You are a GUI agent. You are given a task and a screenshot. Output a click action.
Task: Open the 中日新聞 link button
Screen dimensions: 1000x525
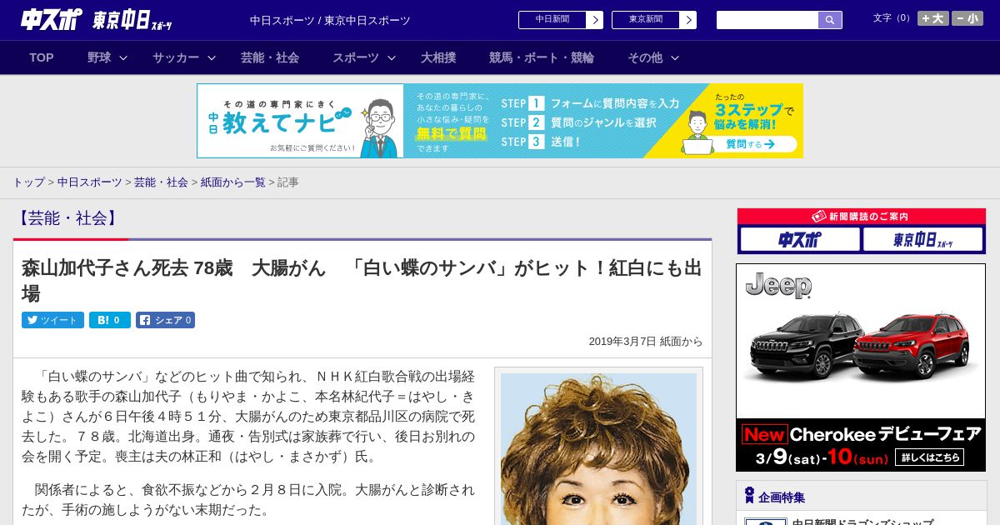click(x=552, y=20)
